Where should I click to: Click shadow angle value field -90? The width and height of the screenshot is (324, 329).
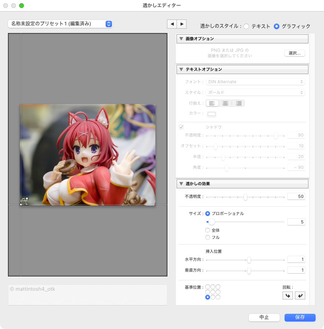[296, 167]
